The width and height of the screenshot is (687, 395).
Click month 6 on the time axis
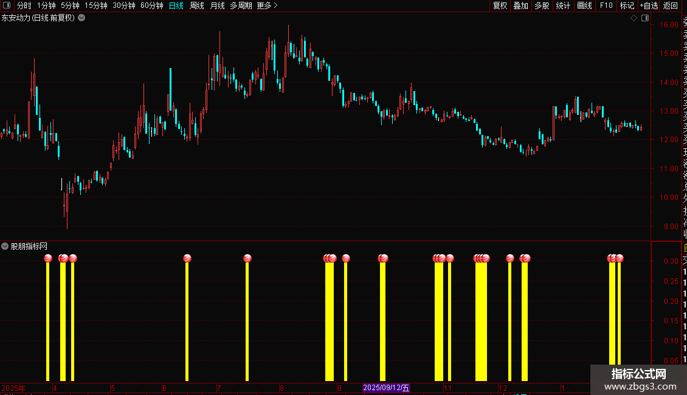click(x=164, y=388)
